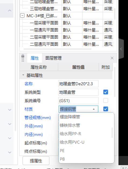Click the 外径(mm) property label

33,126
